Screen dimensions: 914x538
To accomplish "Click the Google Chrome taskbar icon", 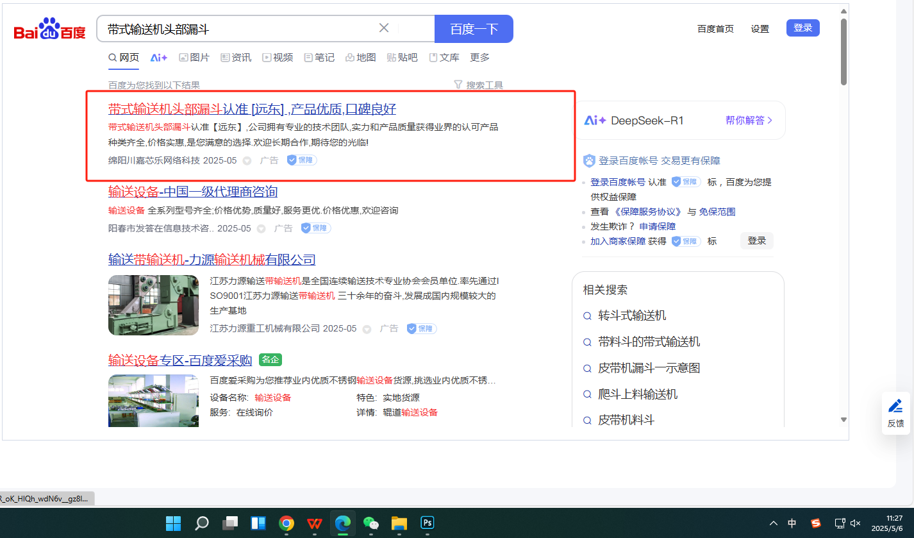I will click(287, 523).
